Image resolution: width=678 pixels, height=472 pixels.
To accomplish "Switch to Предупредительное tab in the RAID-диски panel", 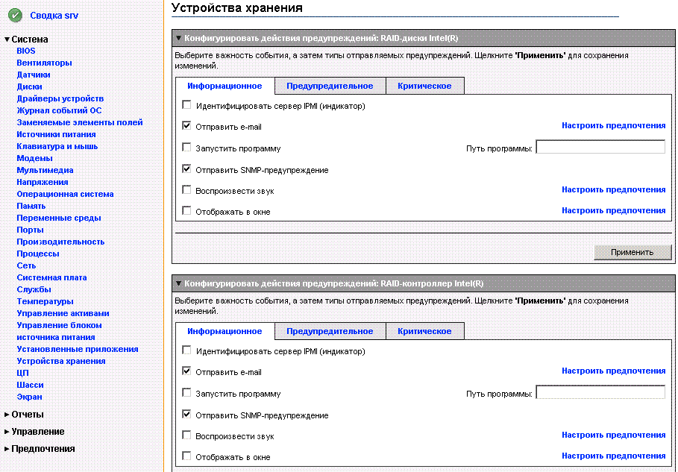I will pyautogui.click(x=330, y=86).
